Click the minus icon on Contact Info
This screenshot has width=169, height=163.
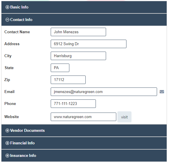[x=7, y=20]
